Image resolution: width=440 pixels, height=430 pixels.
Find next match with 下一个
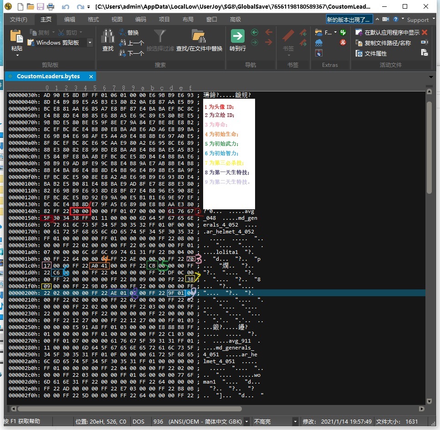(x=131, y=53)
